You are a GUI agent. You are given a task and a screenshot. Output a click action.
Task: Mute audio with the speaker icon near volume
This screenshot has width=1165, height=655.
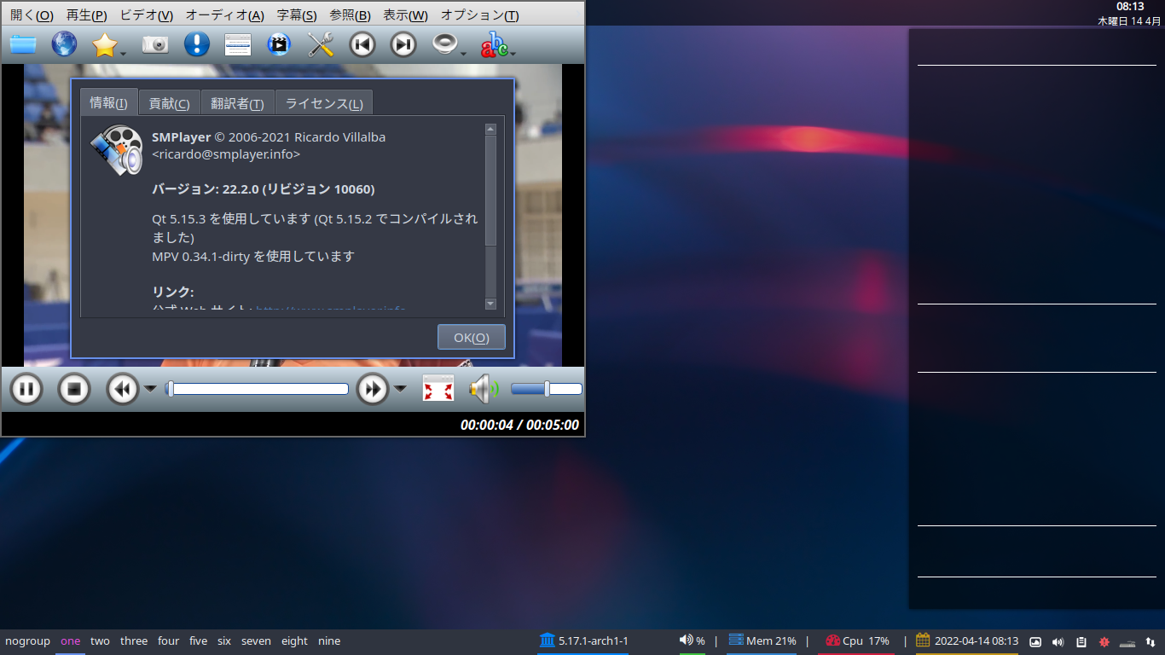tap(484, 390)
